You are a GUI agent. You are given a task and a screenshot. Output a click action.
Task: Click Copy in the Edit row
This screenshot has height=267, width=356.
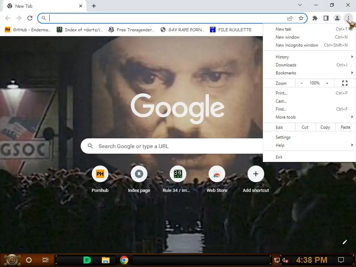point(325,127)
